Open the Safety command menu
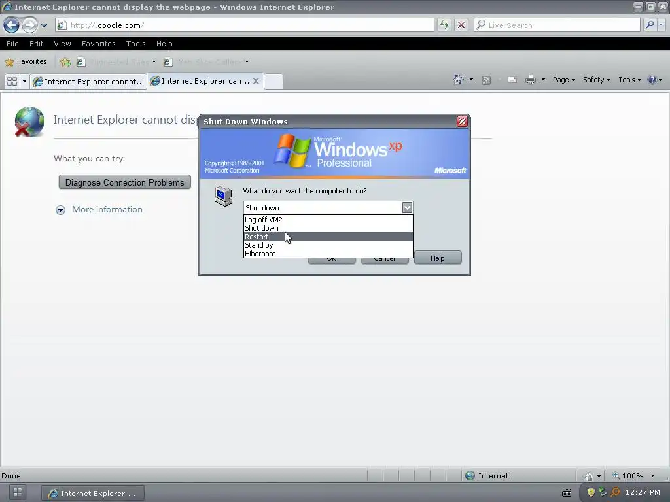Screen dimensions: 670x502 pyautogui.click(x=597, y=80)
